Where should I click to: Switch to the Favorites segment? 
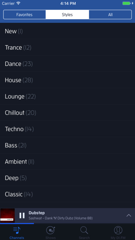pos(24,15)
